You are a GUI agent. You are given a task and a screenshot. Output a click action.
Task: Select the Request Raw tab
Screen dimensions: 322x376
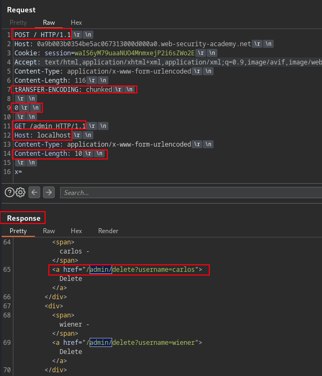click(49, 23)
